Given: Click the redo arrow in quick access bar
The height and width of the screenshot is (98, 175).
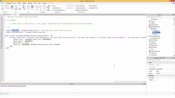Looking at the screenshot, I should 10,3.
